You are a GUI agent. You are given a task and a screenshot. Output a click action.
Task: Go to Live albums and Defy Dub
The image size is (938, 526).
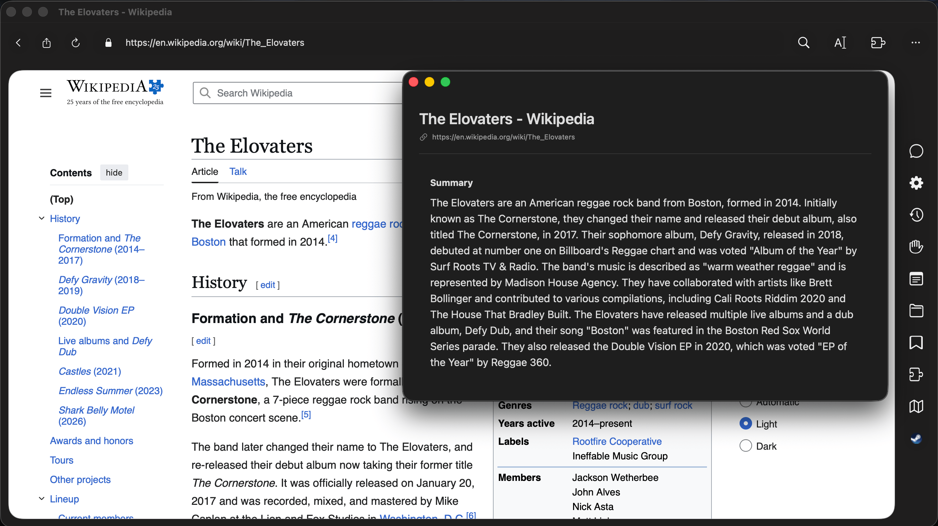(105, 346)
